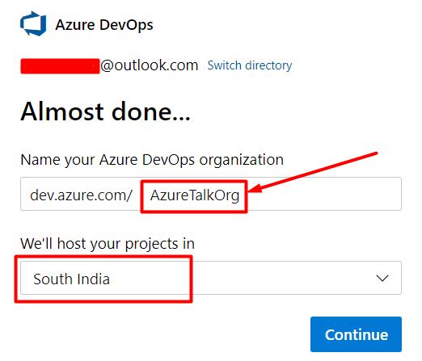This screenshot has width=422, height=361.
Task: Select the South India text in the combo box
Action: (x=72, y=279)
